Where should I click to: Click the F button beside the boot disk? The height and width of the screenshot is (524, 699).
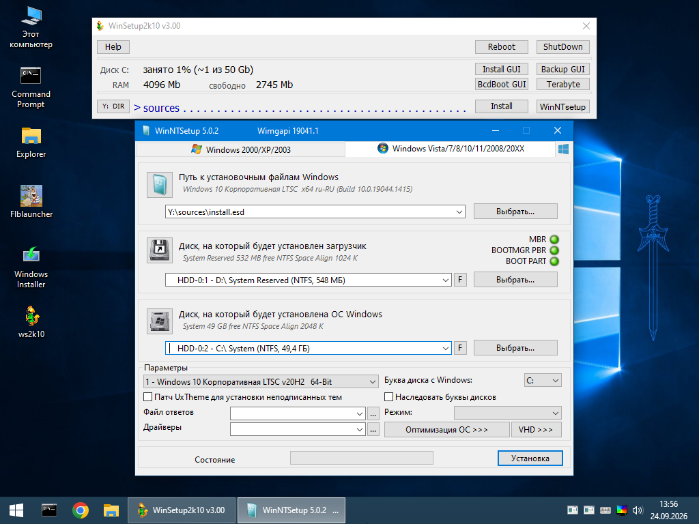pos(460,280)
